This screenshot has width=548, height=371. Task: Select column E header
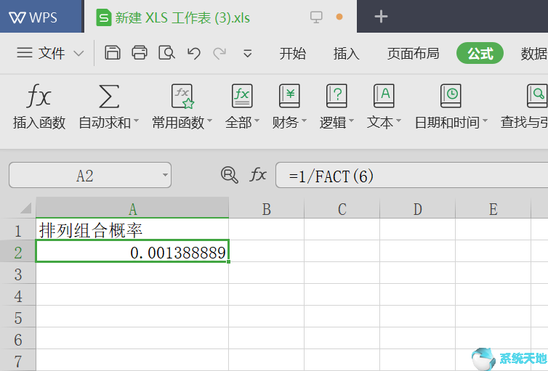coord(493,208)
